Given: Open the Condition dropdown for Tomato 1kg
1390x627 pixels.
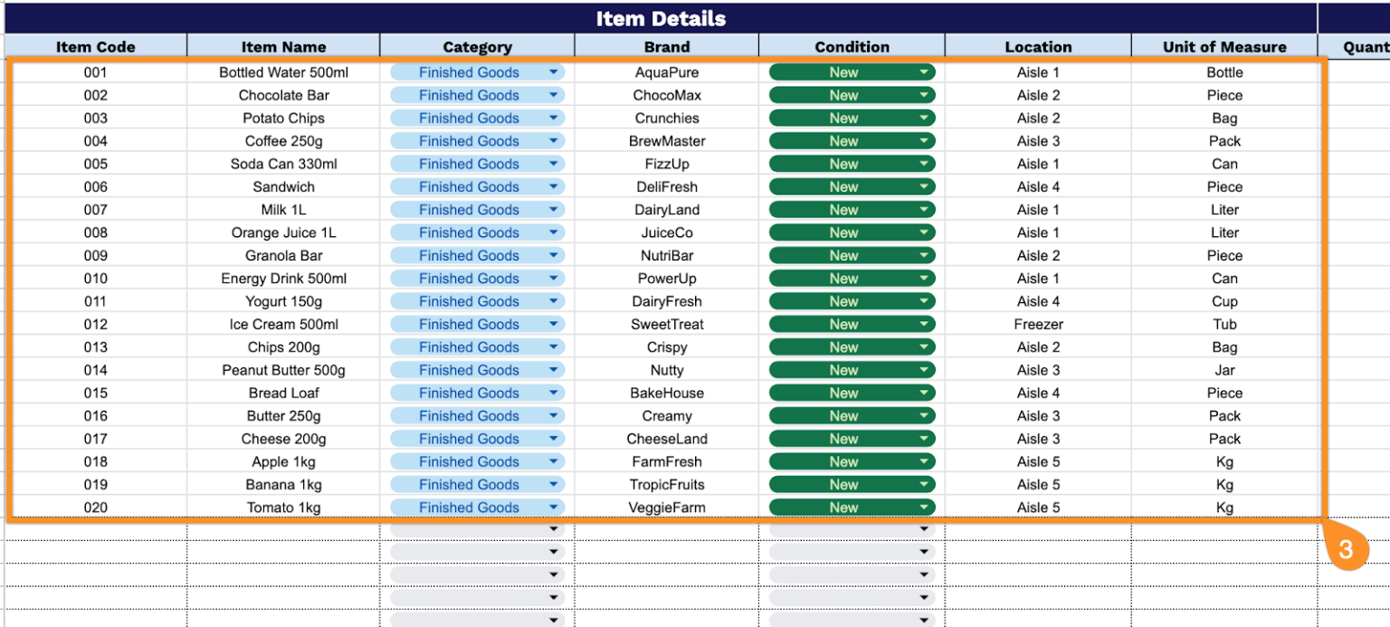Looking at the screenshot, I should (921, 507).
